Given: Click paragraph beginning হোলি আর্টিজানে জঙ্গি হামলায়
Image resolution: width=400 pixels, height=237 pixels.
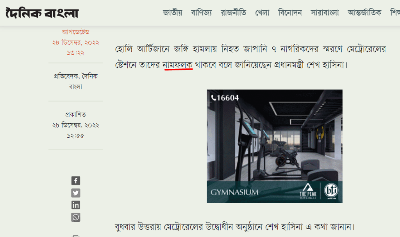Looking at the screenshot, I should (x=250, y=57).
